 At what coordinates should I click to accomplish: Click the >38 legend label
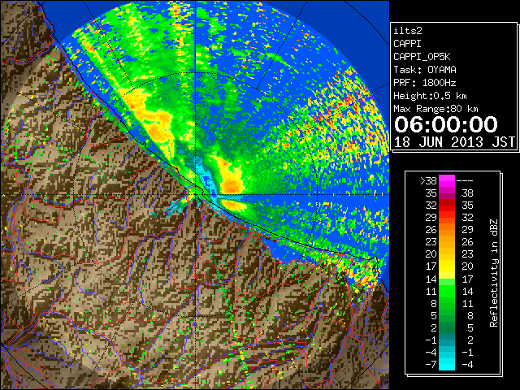coord(428,181)
